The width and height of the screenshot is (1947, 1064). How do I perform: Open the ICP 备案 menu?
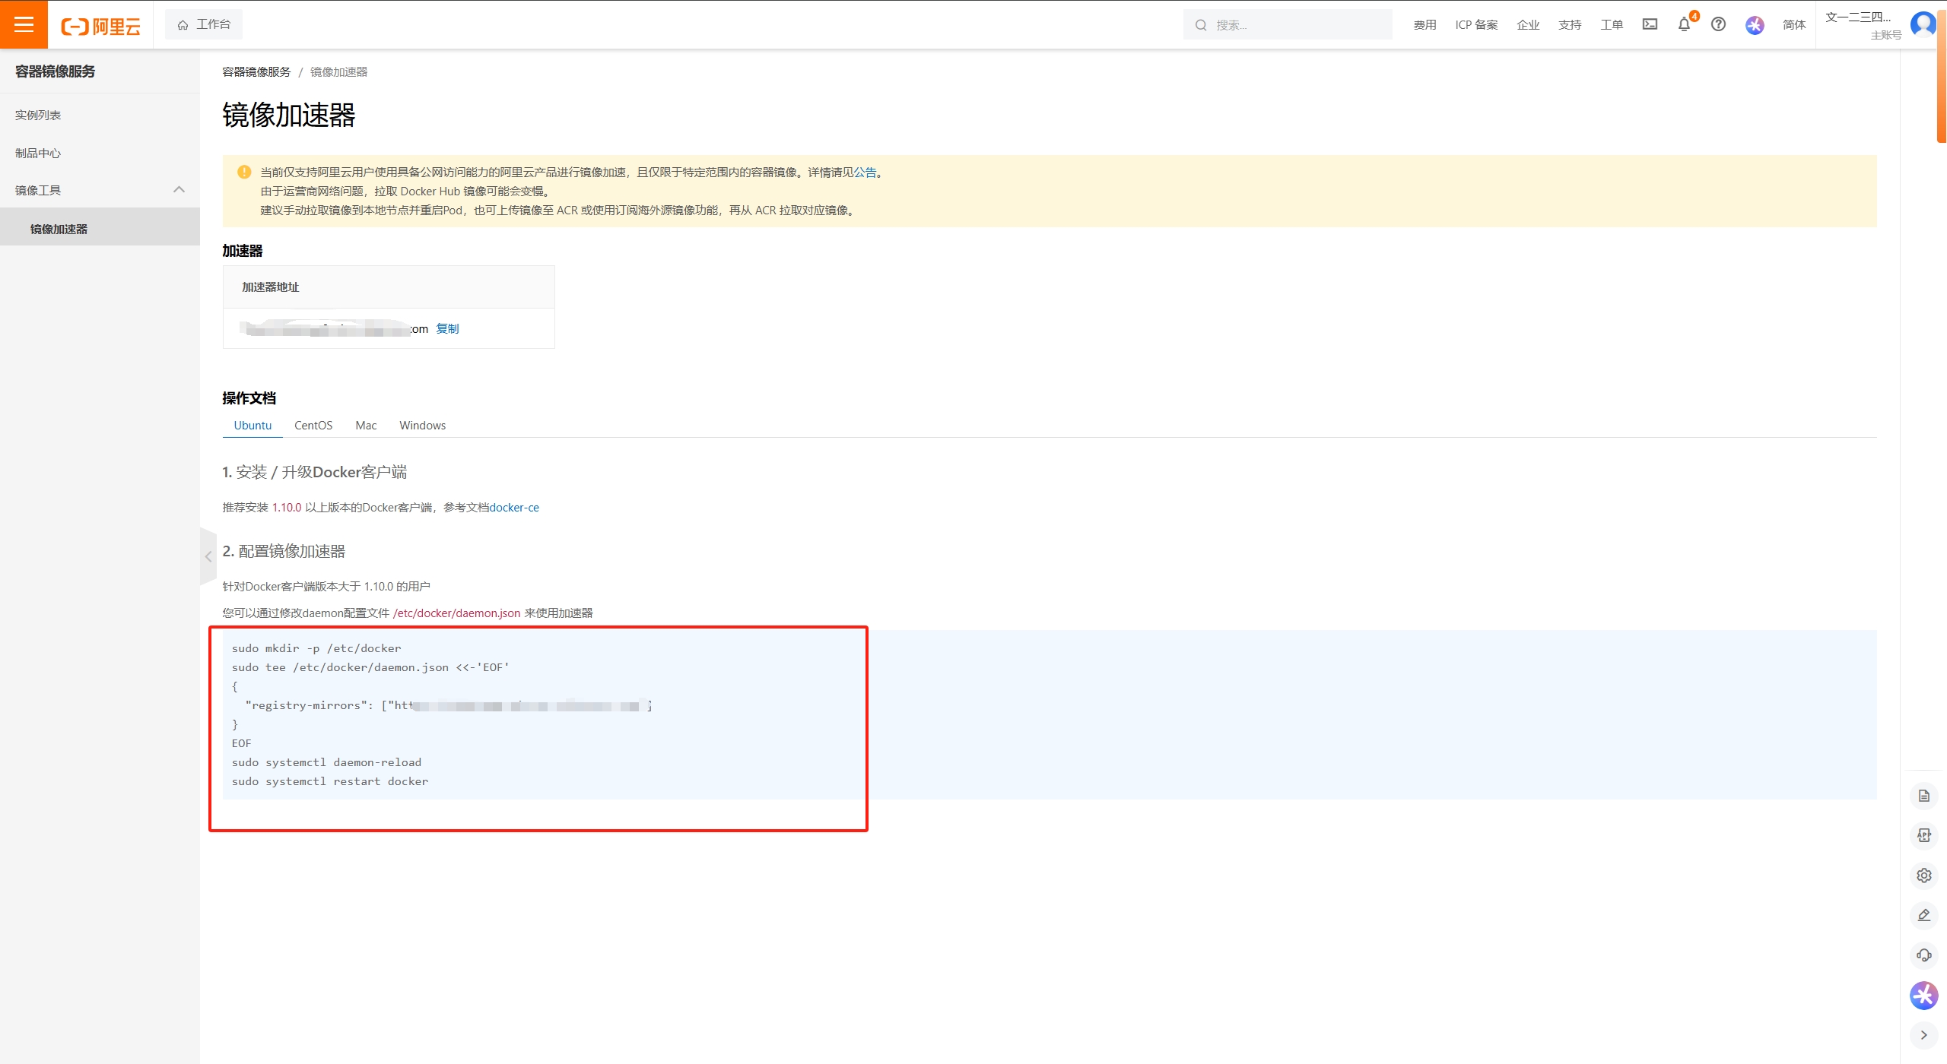pyautogui.click(x=1476, y=25)
